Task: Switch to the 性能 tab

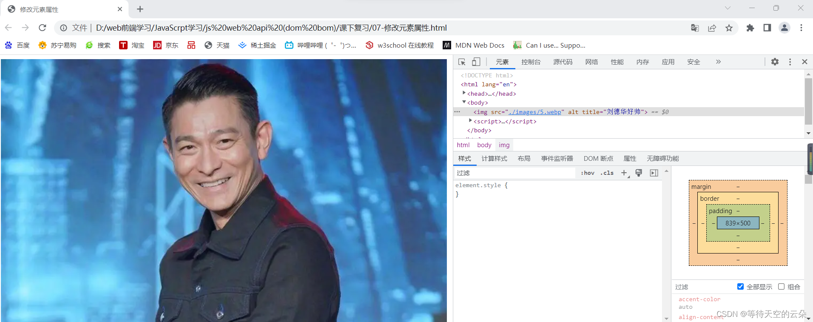Action: [x=617, y=62]
